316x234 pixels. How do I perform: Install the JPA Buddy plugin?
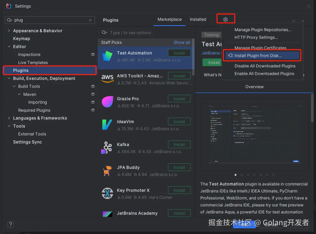pos(179,167)
